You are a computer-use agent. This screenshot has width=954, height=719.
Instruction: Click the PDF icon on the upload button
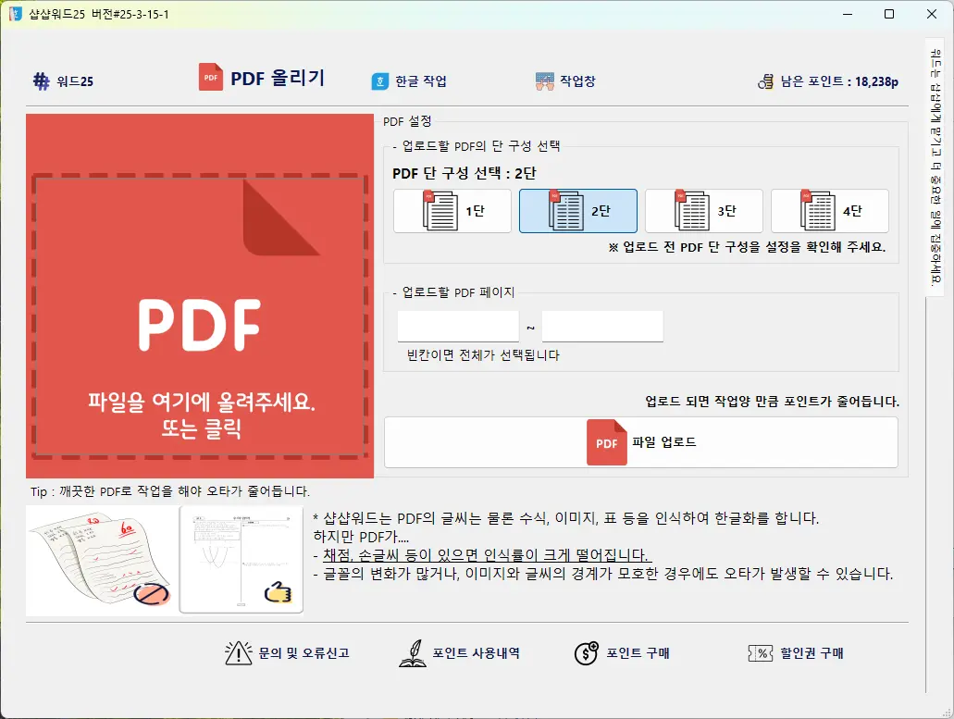click(606, 442)
